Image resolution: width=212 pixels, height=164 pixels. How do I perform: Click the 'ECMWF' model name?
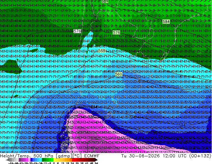tap(92, 156)
